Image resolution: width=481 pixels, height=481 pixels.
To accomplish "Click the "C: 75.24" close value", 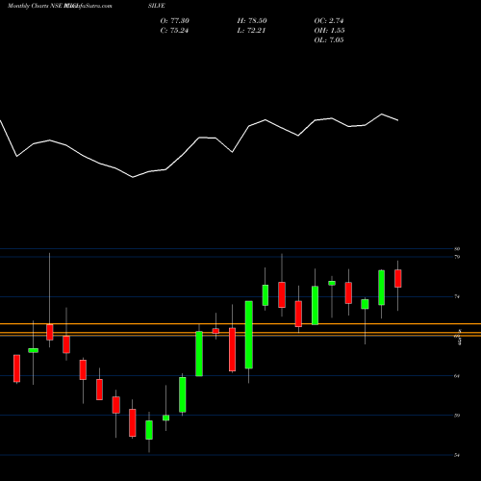I will (x=174, y=31).
